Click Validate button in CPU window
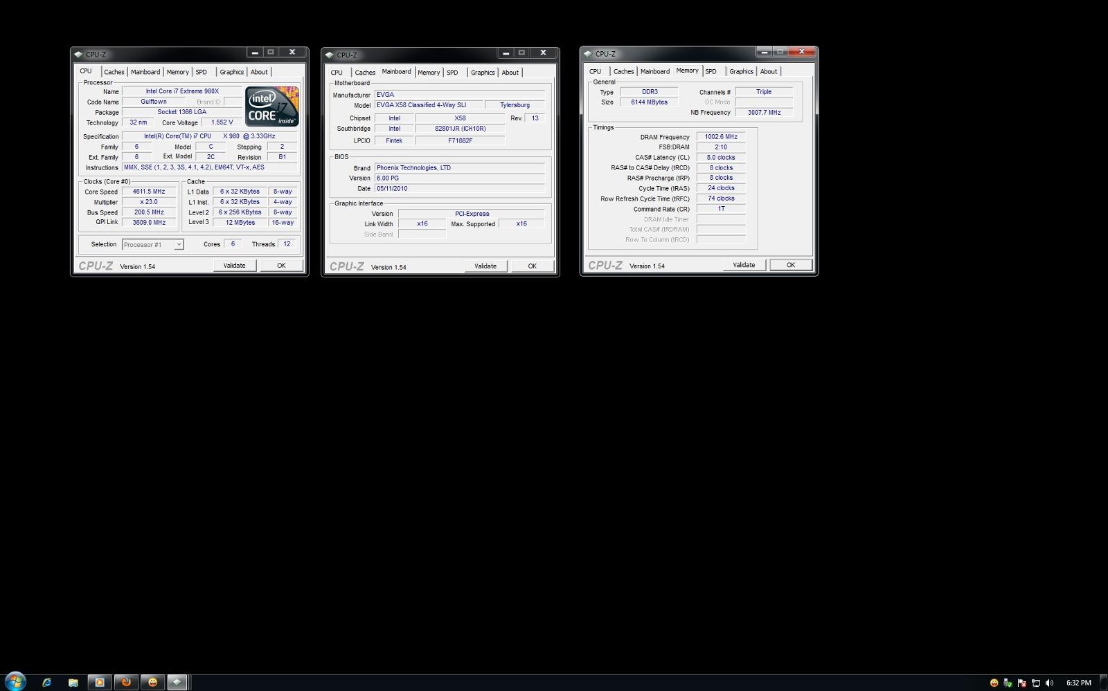 coord(235,266)
